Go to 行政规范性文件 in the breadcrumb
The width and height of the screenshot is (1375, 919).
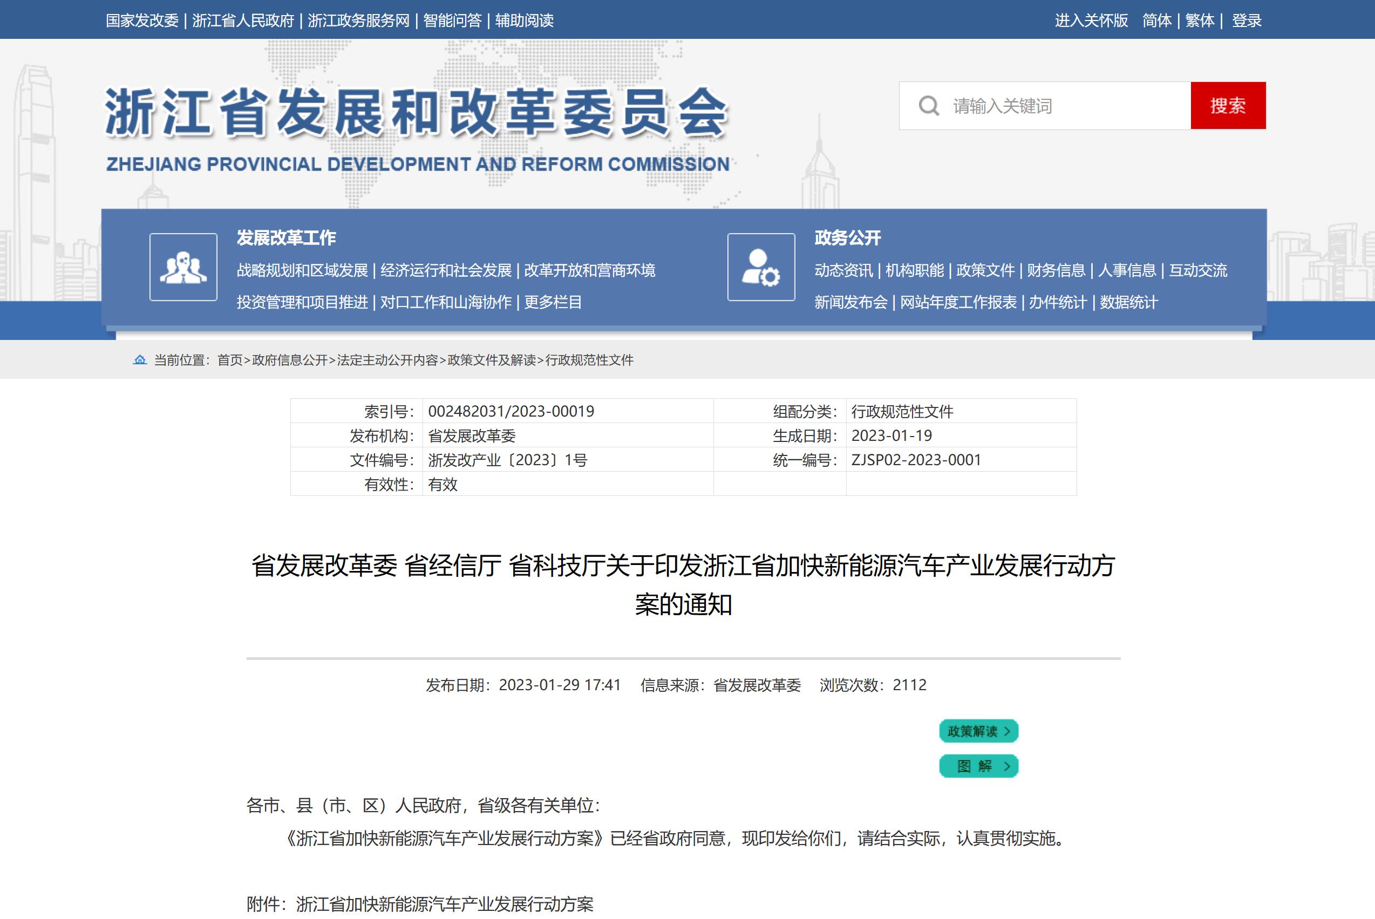[x=590, y=360]
